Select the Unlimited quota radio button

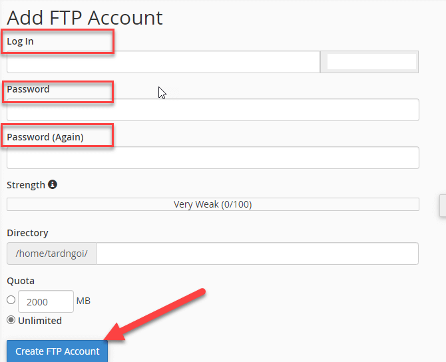click(x=11, y=320)
